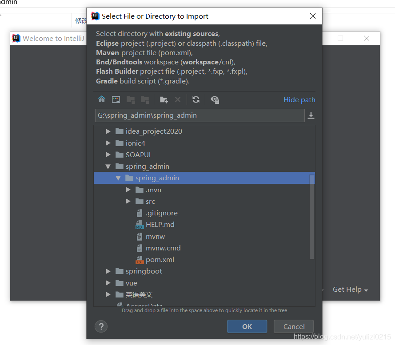Collapse the highlighted spring_admin folder
395x345 pixels.
click(118, 178)
